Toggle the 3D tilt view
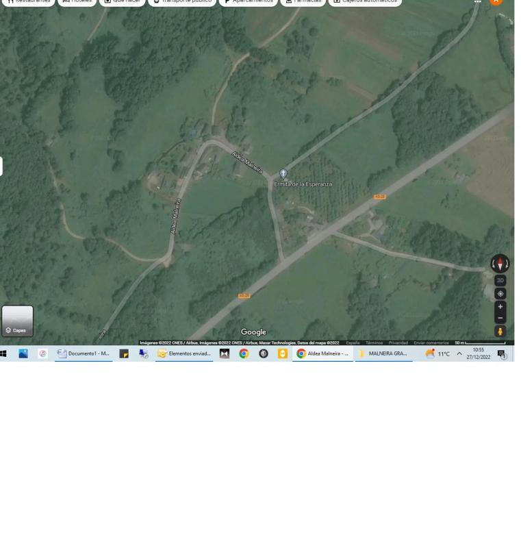Image resolution: width=521 pixels, height=548 pixels. pyautogui.click(x=500, y=281)
